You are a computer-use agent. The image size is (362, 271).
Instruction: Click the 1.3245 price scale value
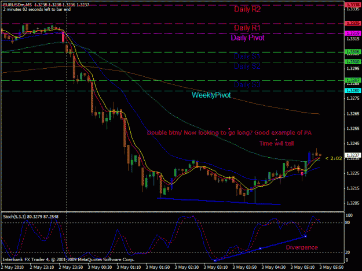(x=353, y=144)
